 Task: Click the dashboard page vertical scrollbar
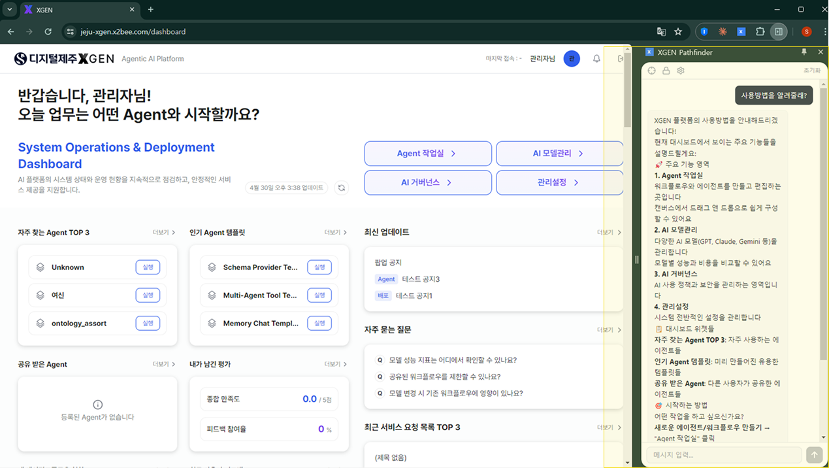(x=627, y=92)
